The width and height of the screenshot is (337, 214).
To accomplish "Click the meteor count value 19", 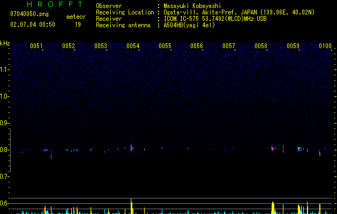I will point(78,25).
